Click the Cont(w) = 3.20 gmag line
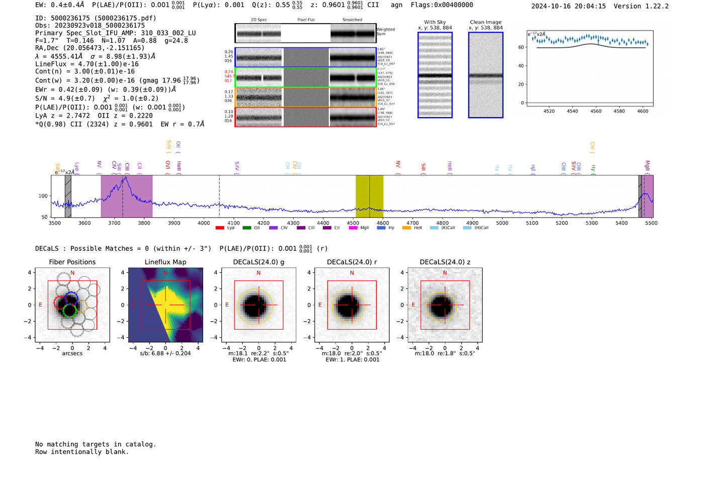Viewport: 704px width, 479px height. tap(117, 80)
